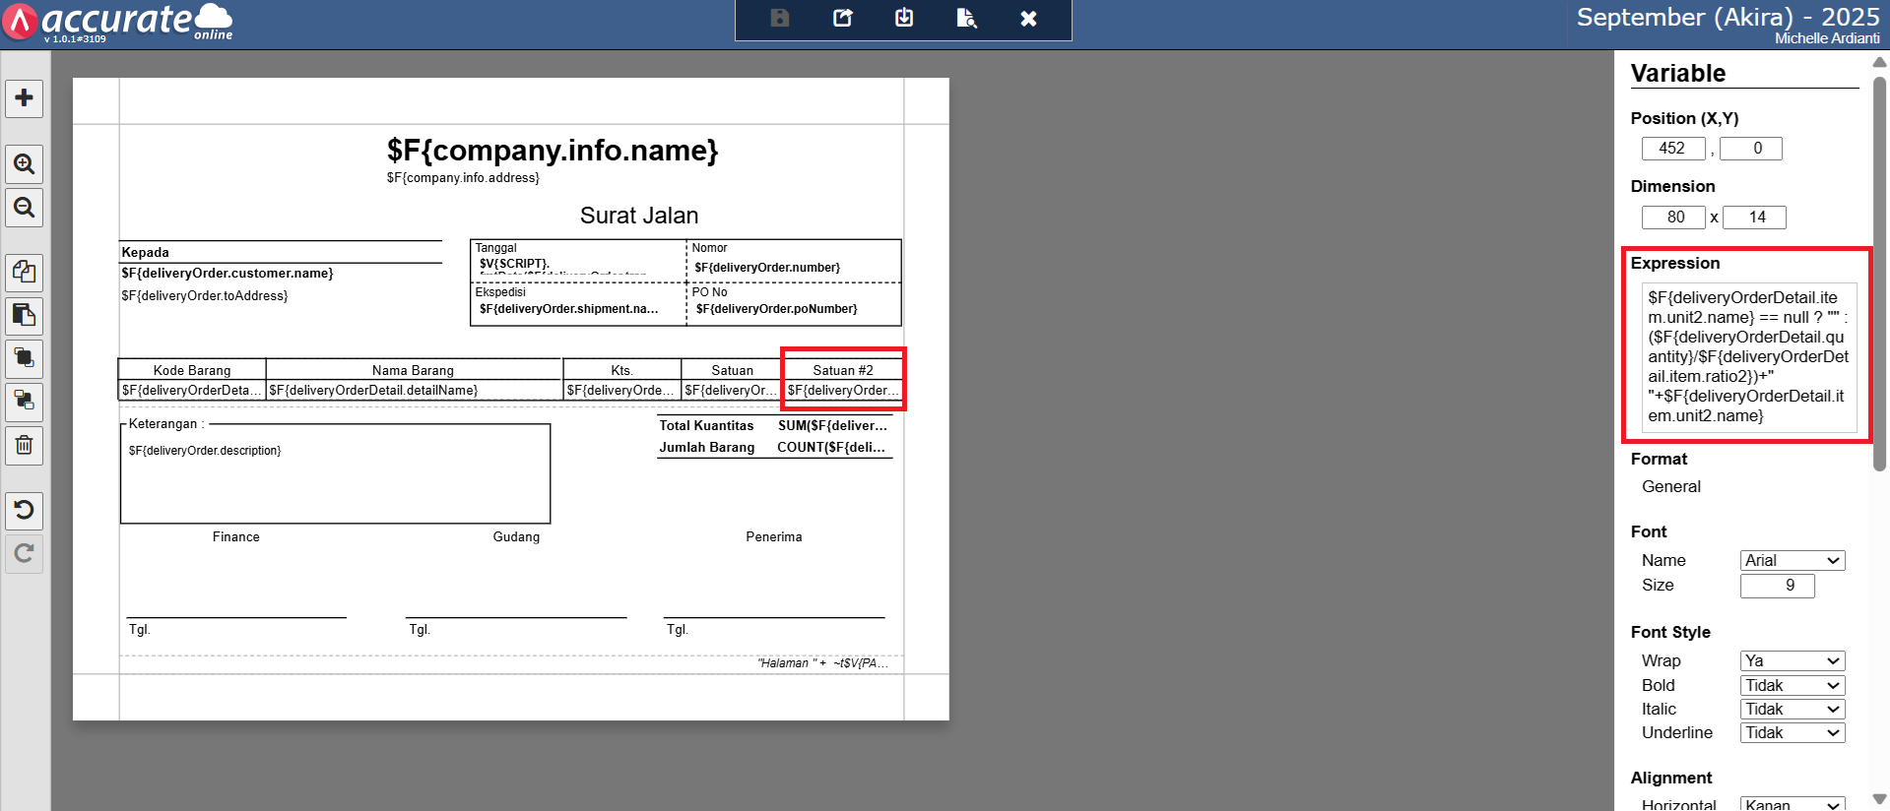
Task: Expand the Bold dropdown
Action: pos(1792,685)
